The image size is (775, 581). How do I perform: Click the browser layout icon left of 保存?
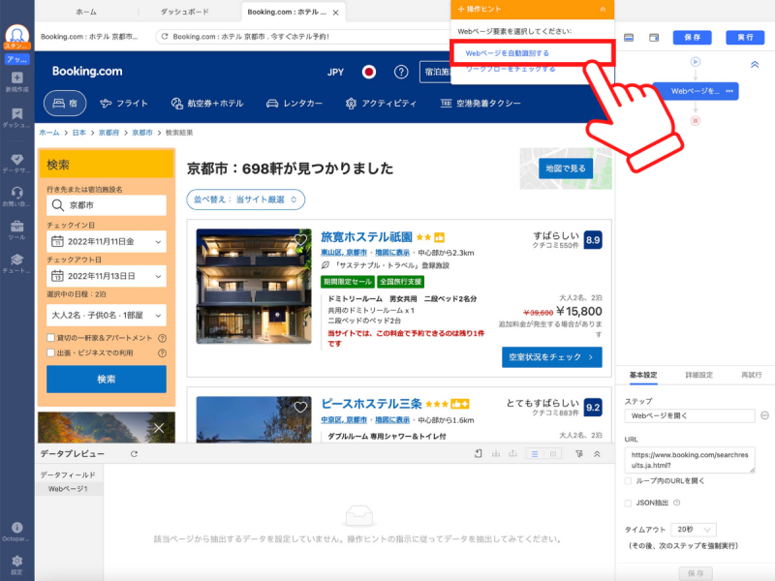click(x=629, y=38)
